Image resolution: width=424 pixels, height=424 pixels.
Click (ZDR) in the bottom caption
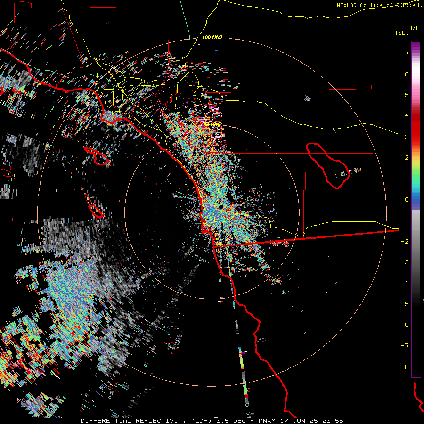pyautogui.click(x=202, y=421)
